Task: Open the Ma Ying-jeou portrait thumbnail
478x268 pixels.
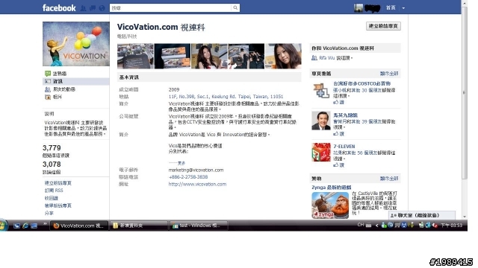Action: [x=321, y=121]
